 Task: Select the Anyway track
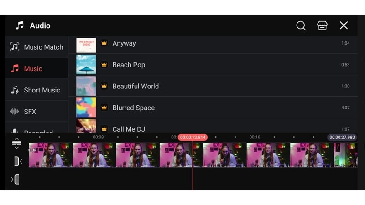(213, 45)
